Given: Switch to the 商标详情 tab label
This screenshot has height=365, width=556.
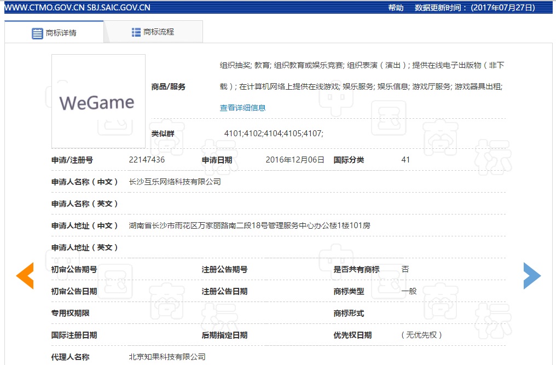Looking at the screenshot, I should click(61, 33).
